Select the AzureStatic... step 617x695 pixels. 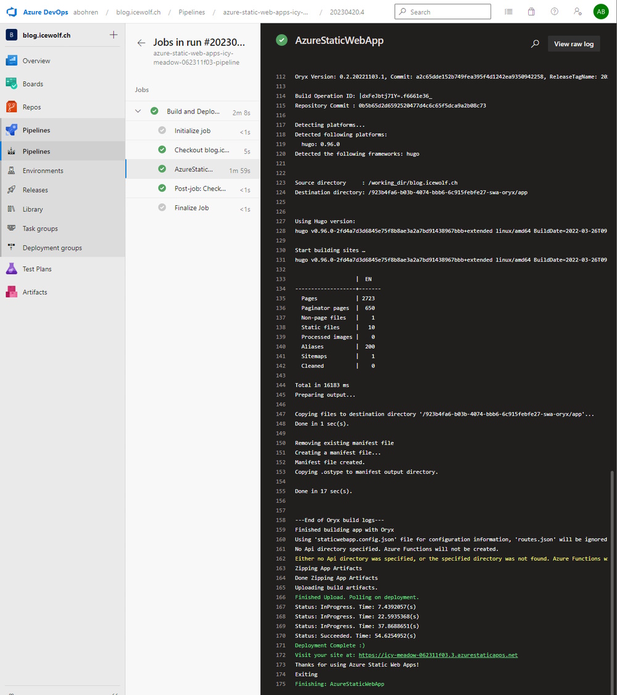click(x=193, y=170)
